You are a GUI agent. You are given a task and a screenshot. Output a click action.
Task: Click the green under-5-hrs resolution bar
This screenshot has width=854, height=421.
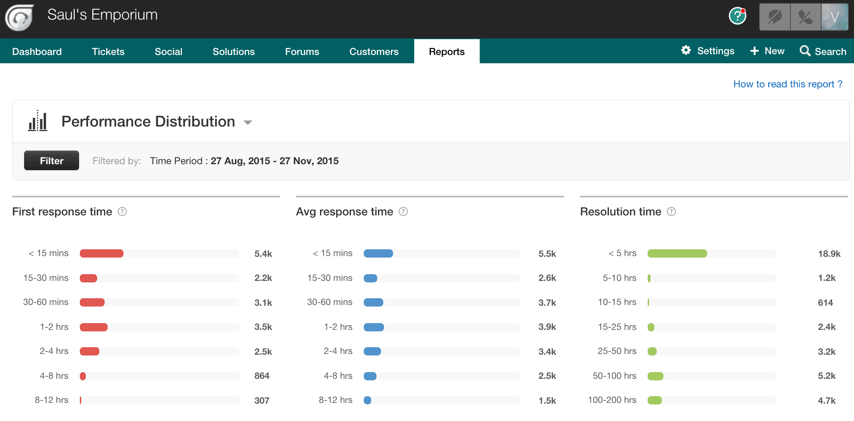677,253
